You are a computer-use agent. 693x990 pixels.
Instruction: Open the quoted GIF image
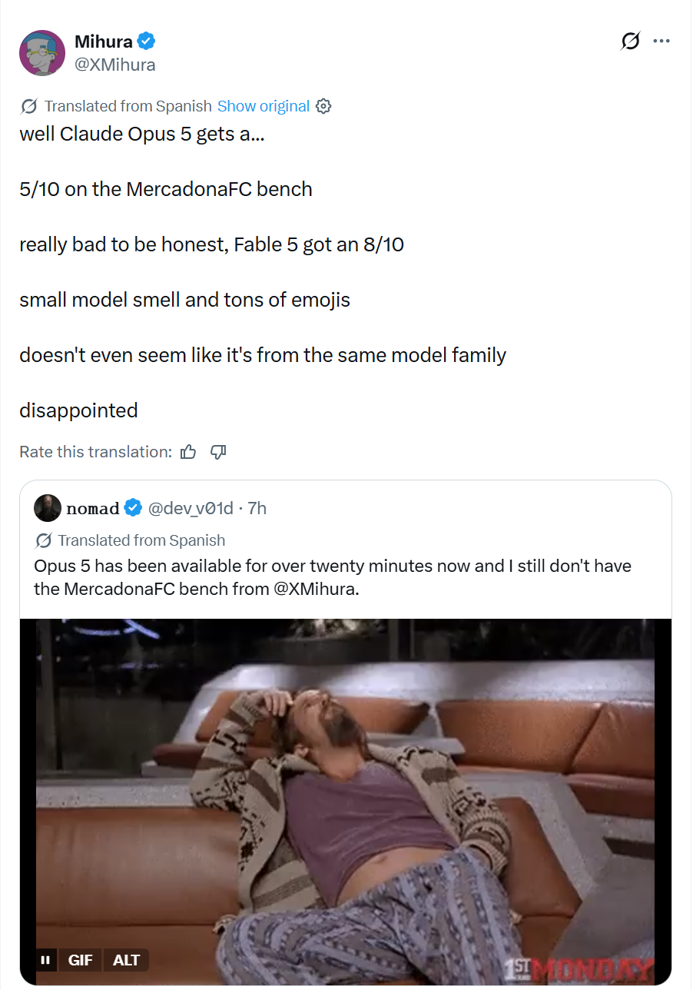pos(346,802)
